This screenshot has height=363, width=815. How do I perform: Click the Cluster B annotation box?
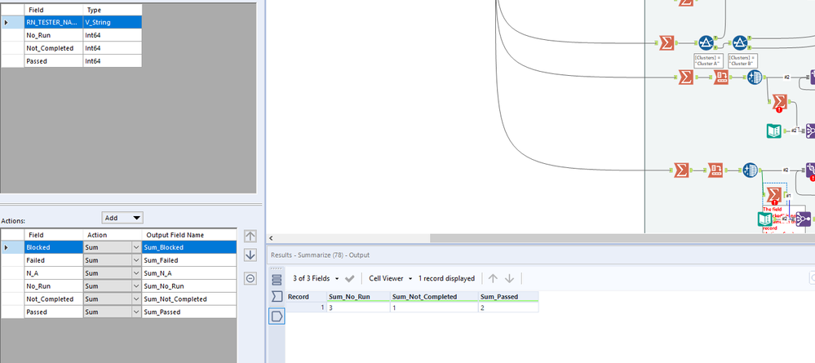[744, 60]
